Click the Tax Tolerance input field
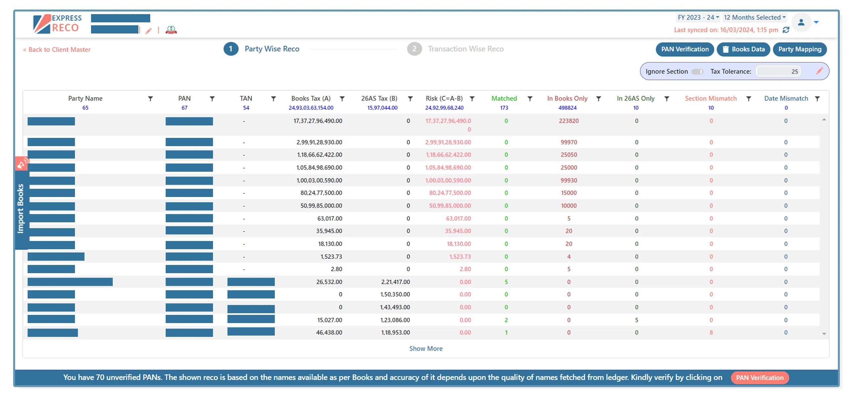The height and width of the screenshot is (394, 852). pyautogui.click(x=778, y=71)
